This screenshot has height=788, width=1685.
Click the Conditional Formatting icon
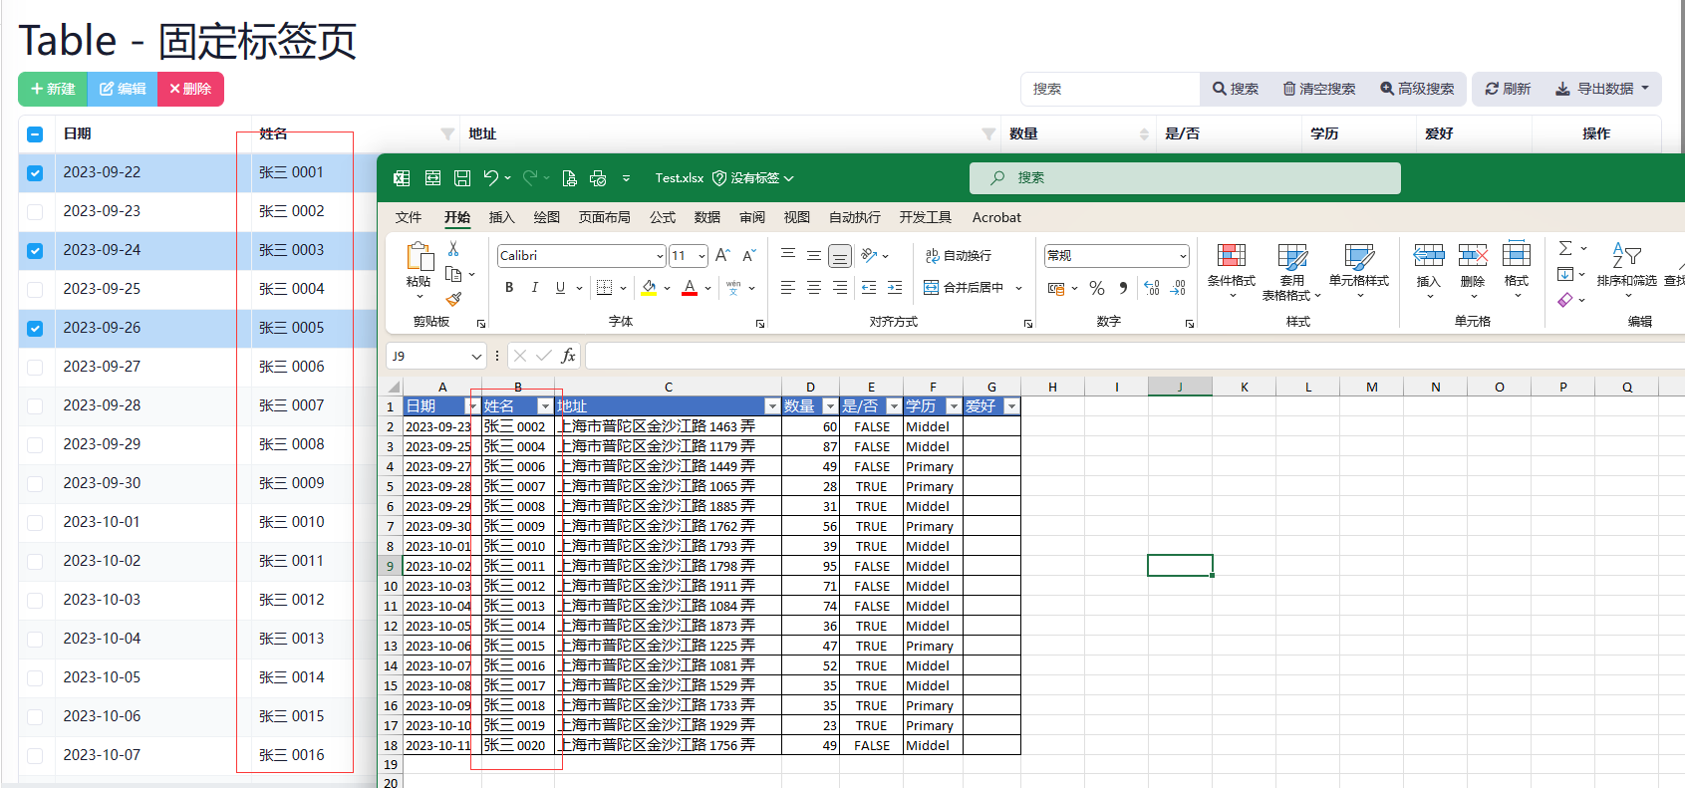1232,256
